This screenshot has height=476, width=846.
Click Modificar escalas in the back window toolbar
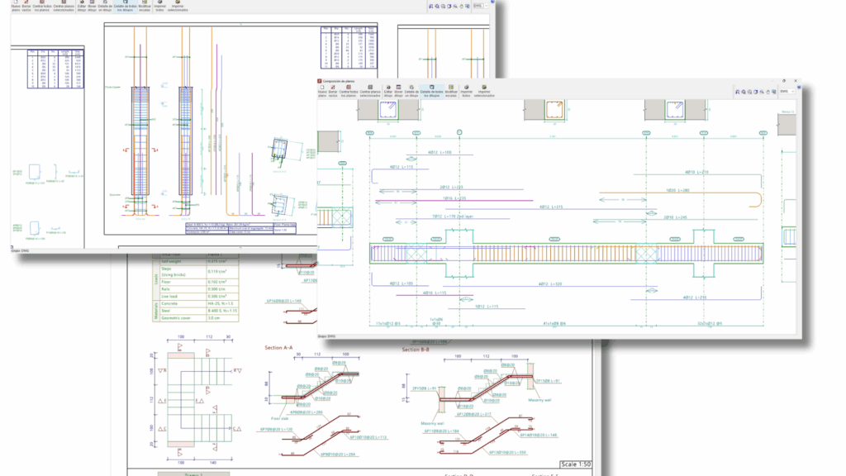(145, 6)
